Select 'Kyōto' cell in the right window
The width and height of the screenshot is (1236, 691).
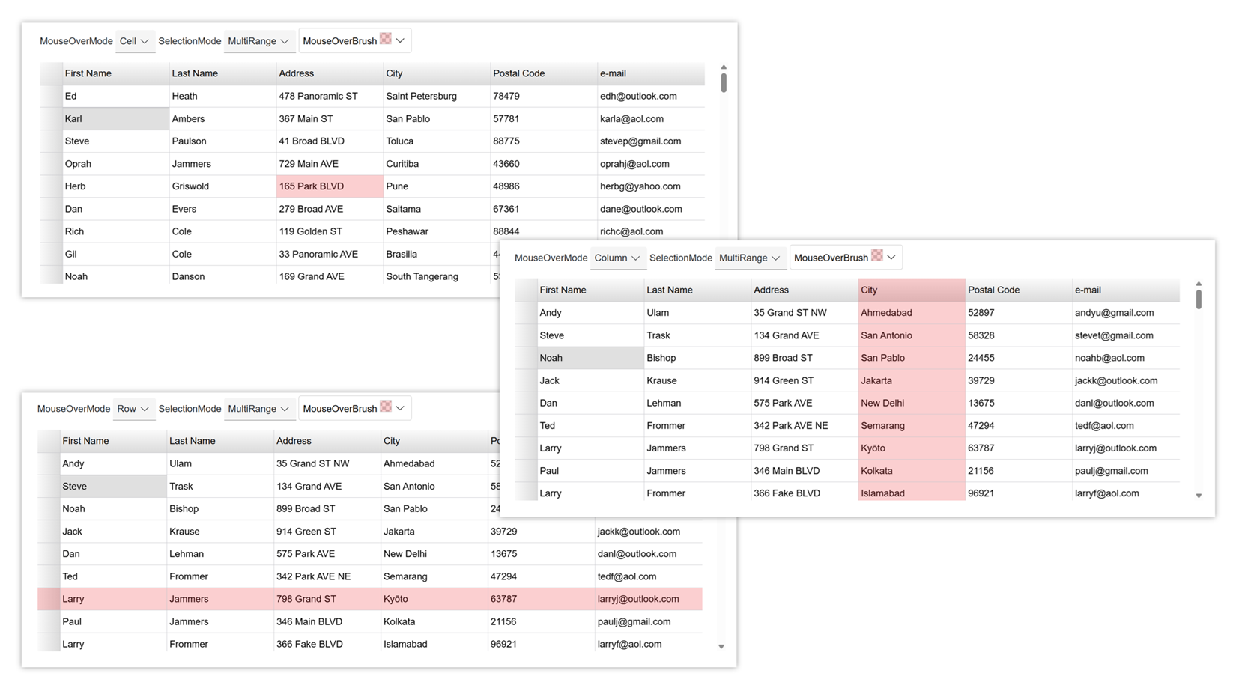912,448
